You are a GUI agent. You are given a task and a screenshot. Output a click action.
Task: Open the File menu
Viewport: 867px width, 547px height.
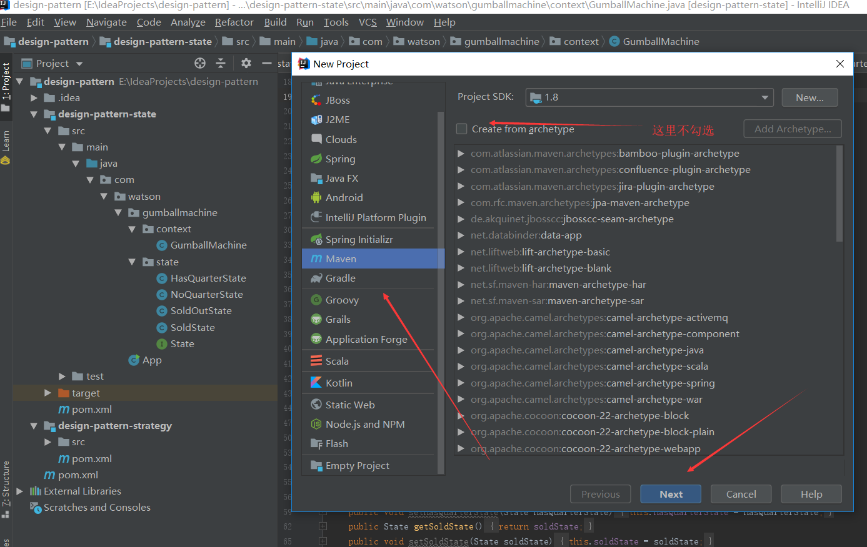coord(9,22)
